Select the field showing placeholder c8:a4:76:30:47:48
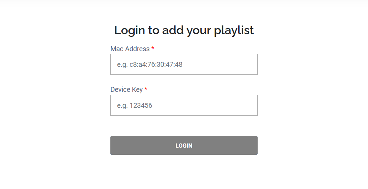 click(184, 65)
